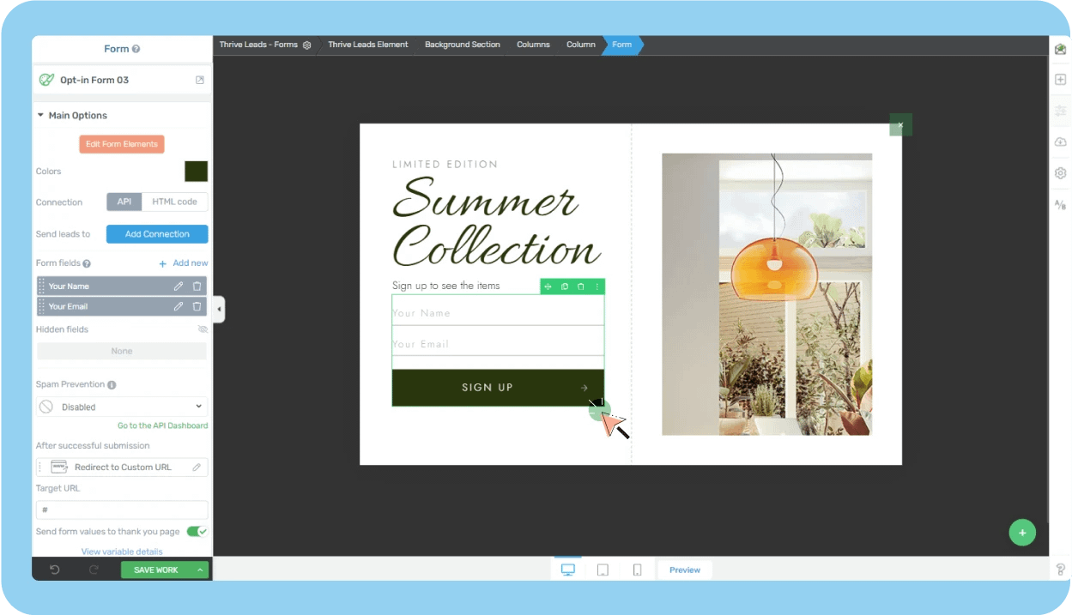Collapse the Main Options section
1072x615 pixels.
(x=40, y=116)
